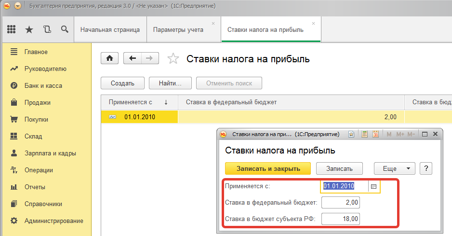Viewport: 452px width, 236px height.
Task: Open the sections menu grid icon
Action: 11,29
